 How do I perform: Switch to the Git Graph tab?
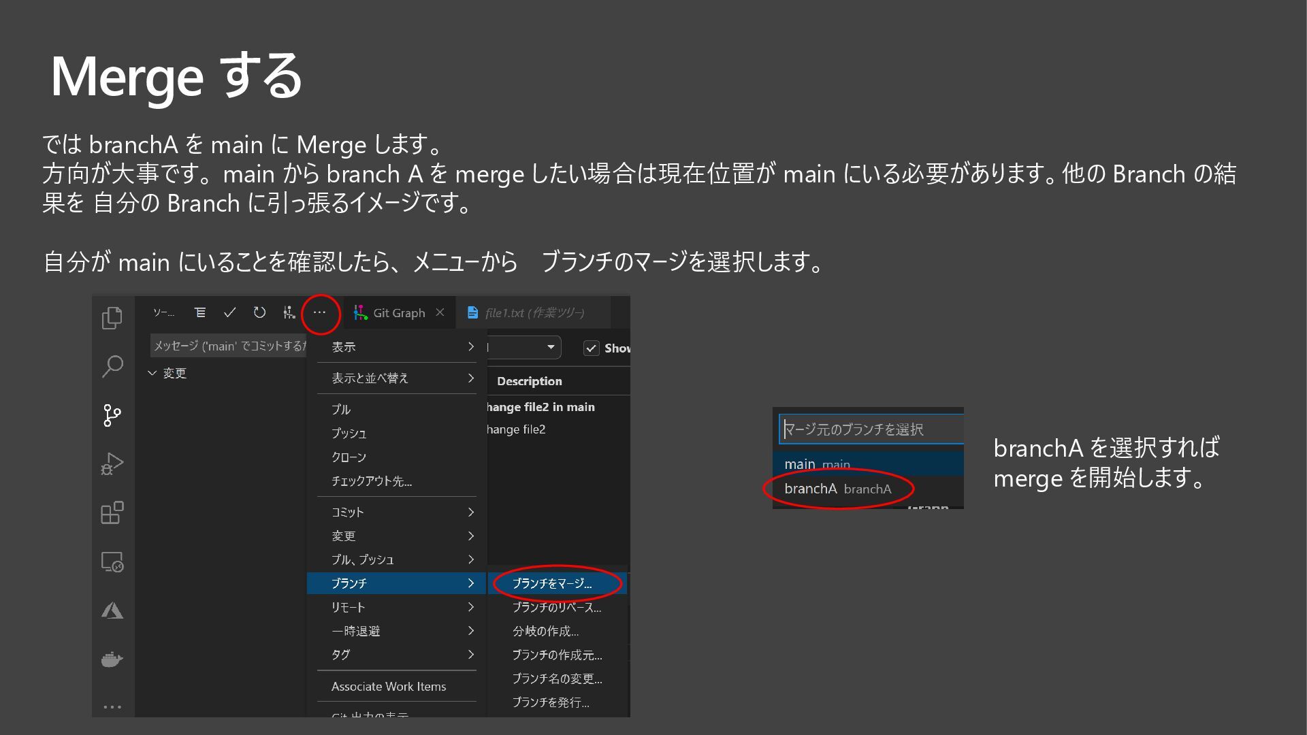[398, 312]
